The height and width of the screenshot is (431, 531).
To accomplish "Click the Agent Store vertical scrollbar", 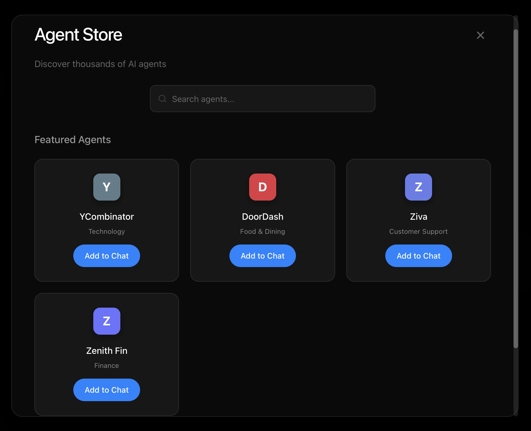I will [516, 189].
